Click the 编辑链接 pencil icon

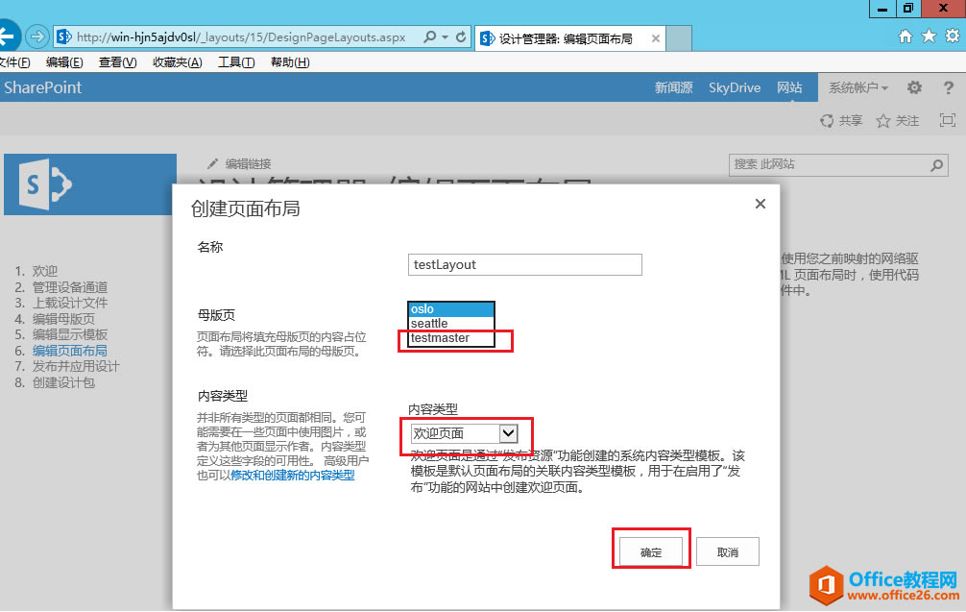click(x=214, y=162)
